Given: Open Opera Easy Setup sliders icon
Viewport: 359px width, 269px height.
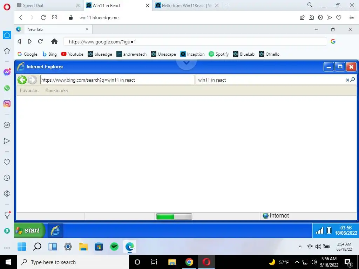Looking at the screenshot, I should coord(352,18).
